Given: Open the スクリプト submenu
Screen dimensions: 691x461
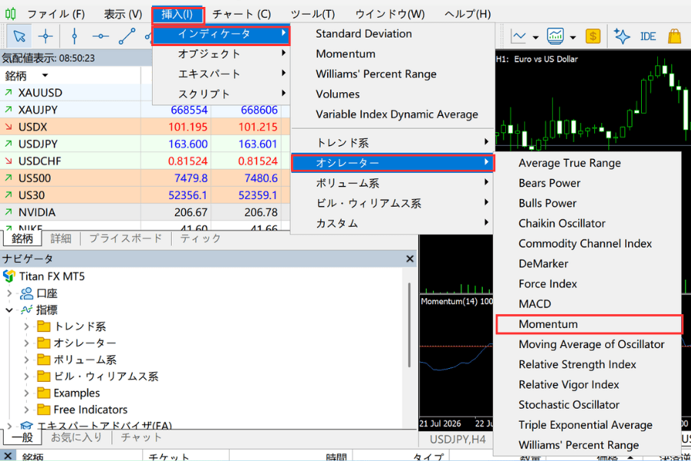Looking at the screenshot, I should pyautogui.click(x=221, y=94).
